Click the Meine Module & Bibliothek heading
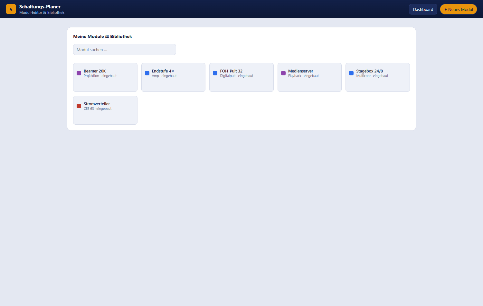The image size is (483, 306). 102,36
